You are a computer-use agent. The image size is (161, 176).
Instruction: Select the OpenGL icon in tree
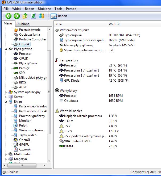click(16, 140)
